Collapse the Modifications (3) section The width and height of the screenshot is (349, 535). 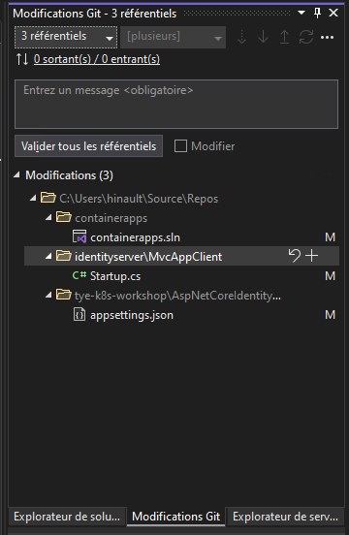pos(16,175)
